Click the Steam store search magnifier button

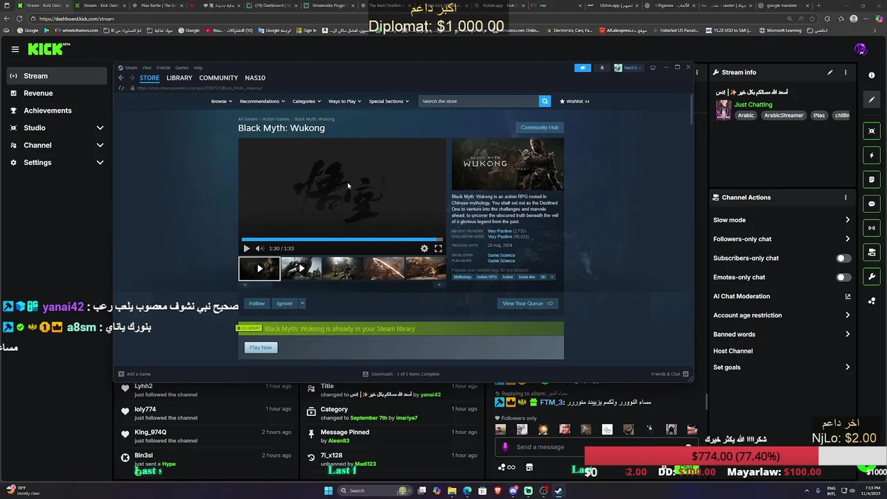pos(545,101)
